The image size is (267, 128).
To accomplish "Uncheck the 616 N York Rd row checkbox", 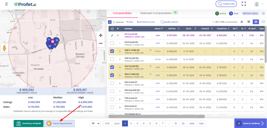I will tap(112, 75).
